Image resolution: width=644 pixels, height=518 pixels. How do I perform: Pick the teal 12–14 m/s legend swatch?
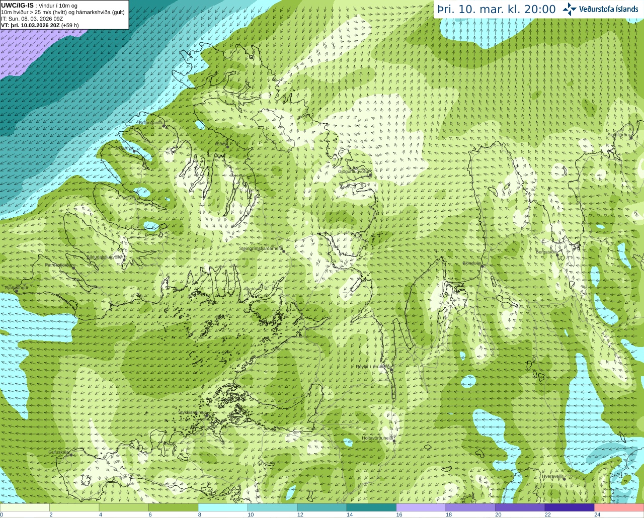point(322,507)
